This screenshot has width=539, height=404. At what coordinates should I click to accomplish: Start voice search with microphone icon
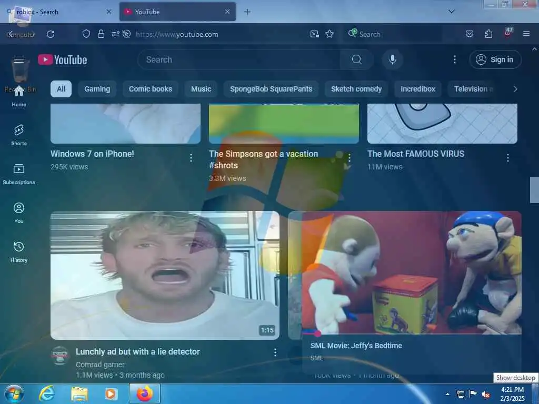tap(392, 59)
